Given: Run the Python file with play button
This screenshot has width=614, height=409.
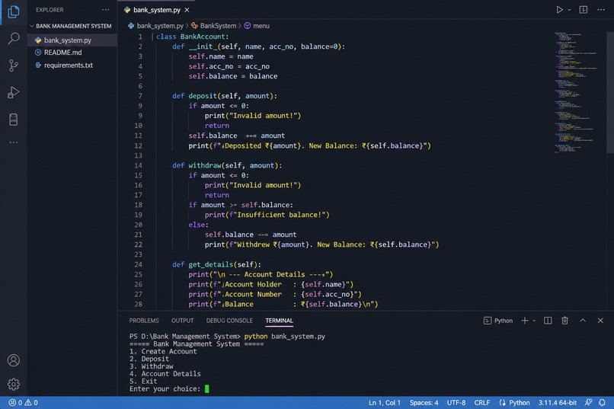Looking at the screenshot, I should tap(559, 10).
